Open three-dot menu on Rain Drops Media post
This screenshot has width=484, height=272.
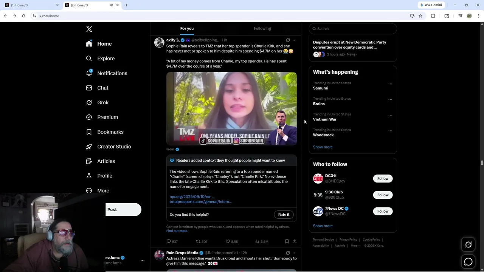295,253
